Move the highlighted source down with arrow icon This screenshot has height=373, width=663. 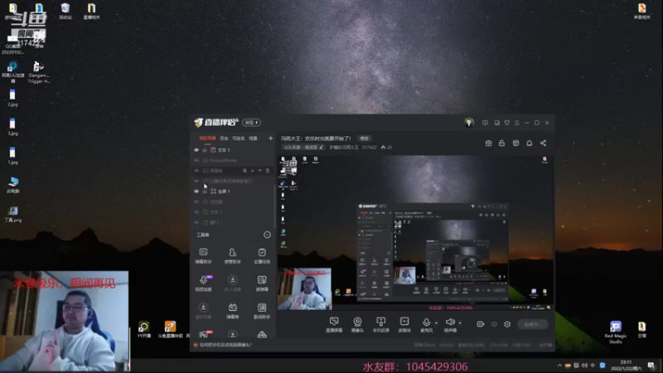[260, 171]
